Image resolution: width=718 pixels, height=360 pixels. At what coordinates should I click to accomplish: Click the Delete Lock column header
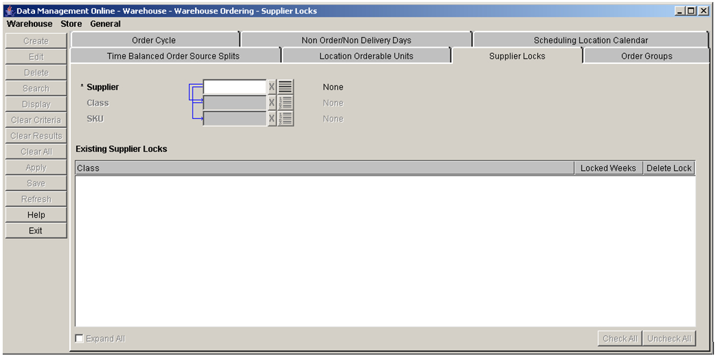(669, 168)
